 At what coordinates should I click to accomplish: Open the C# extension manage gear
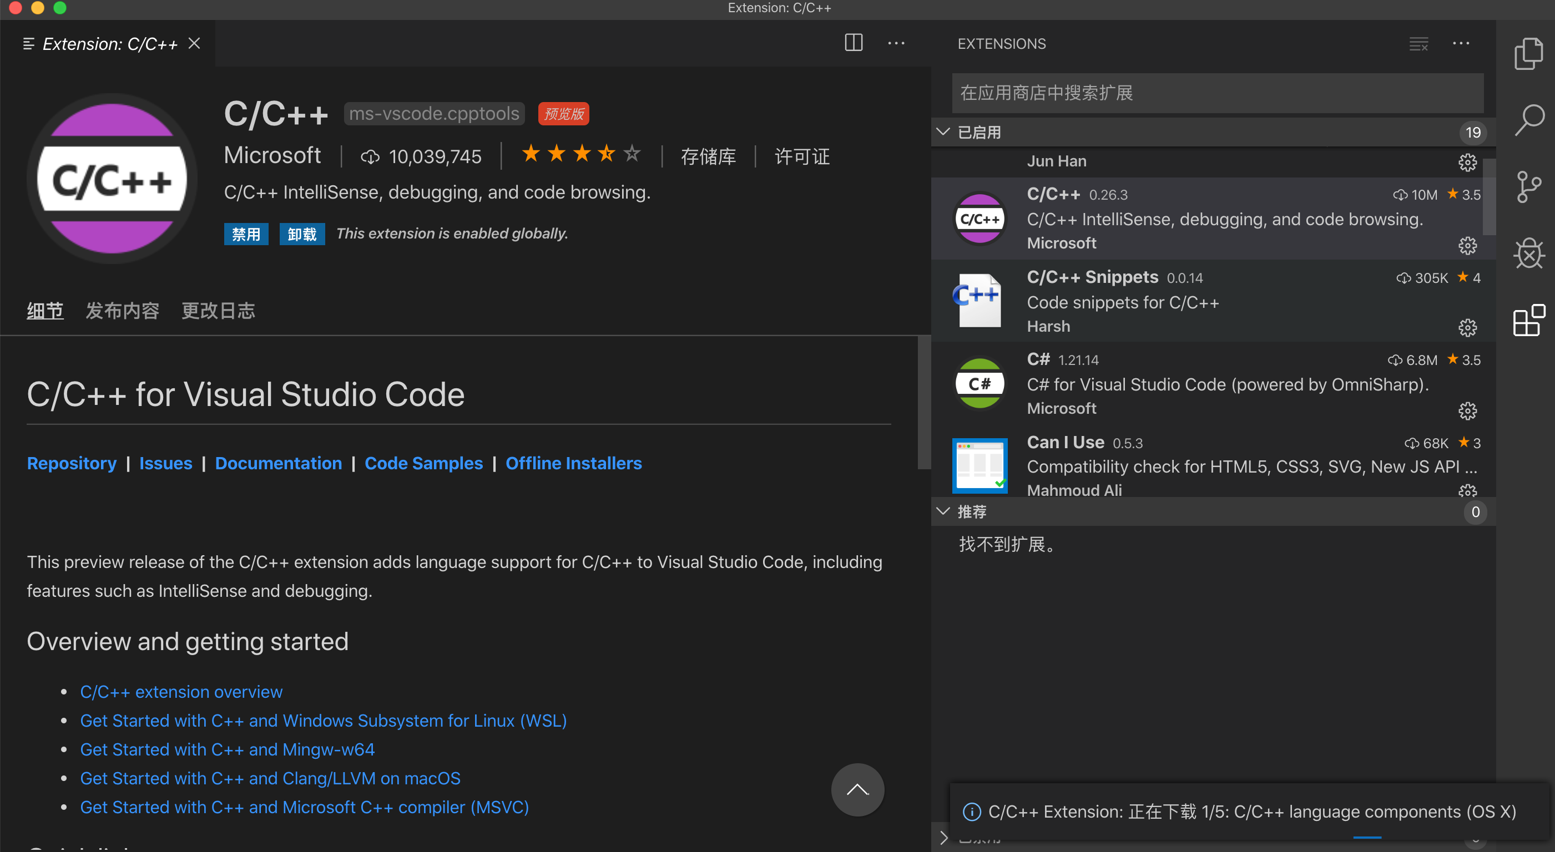point(1467,410)
